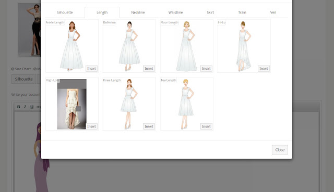Insert the Tea Length option
This screenshot has width=334, height=192.
(x=206, y=126)
